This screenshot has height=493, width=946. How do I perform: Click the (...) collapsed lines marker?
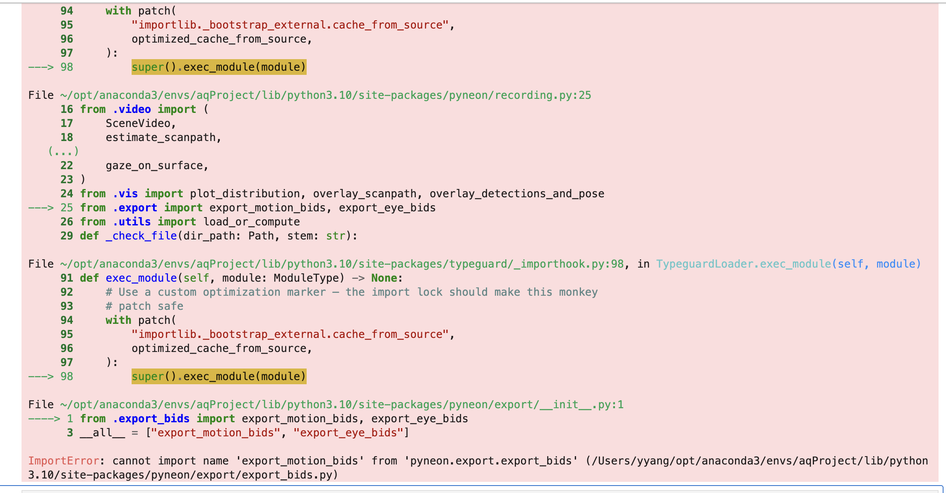coord(63,151)
